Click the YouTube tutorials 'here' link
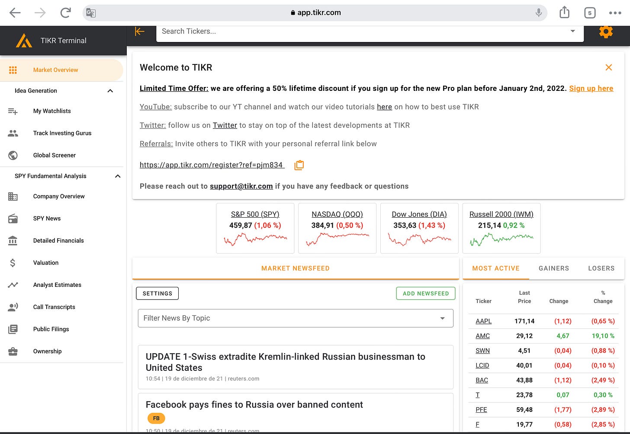The height and width of the screenshot is (434, 630). (384, 107)
